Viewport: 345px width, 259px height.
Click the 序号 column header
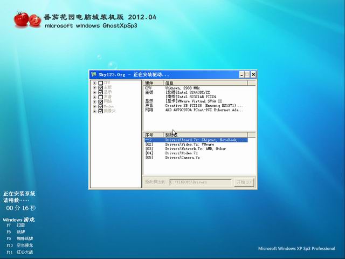[153, 135]
